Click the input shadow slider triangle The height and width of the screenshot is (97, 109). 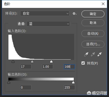pyautogui.click(x=13, y=61)
